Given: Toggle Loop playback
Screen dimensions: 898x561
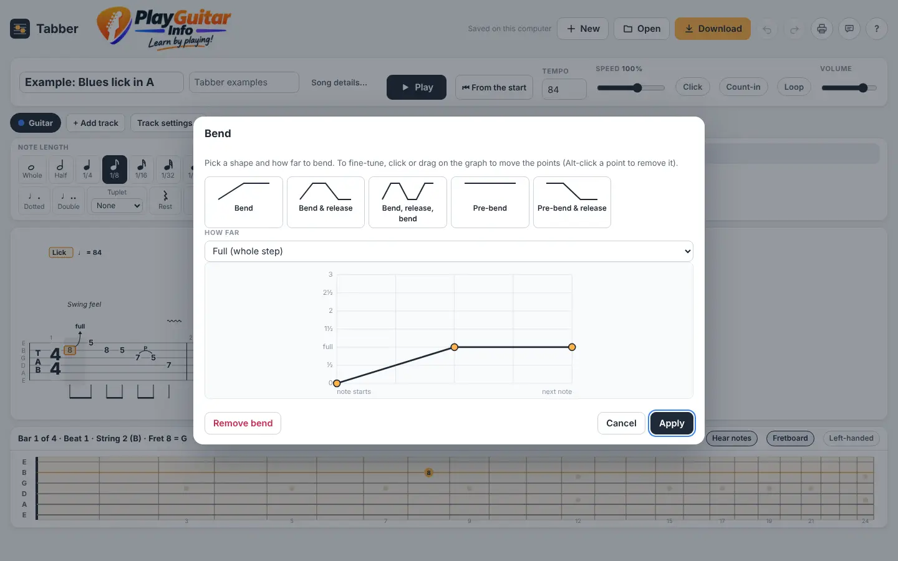Looking at the screenshot, I should [x=794, y=87].
